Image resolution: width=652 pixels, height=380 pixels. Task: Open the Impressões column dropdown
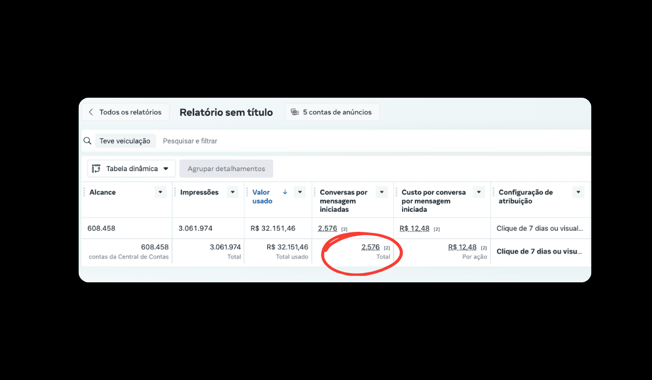coord(233,192)
